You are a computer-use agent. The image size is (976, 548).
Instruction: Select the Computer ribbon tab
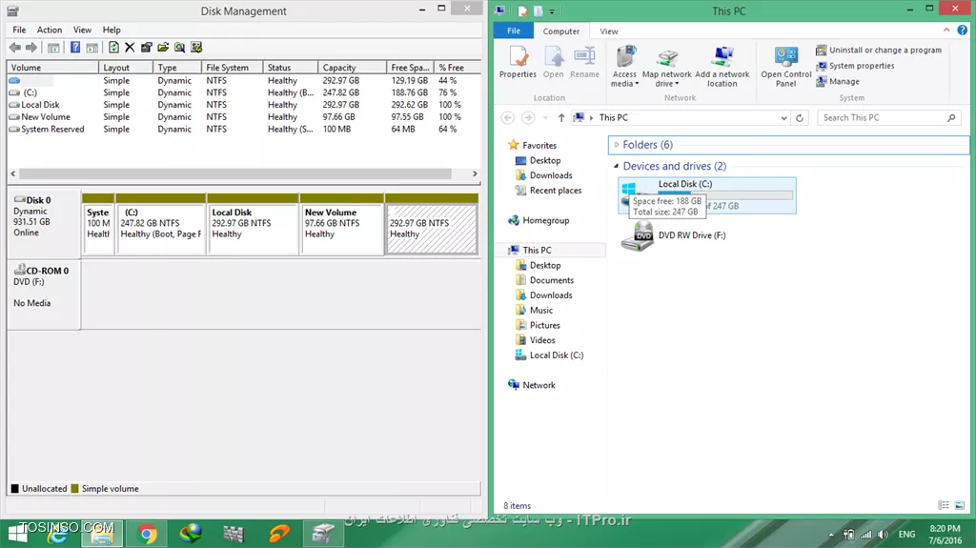point(560,31)
